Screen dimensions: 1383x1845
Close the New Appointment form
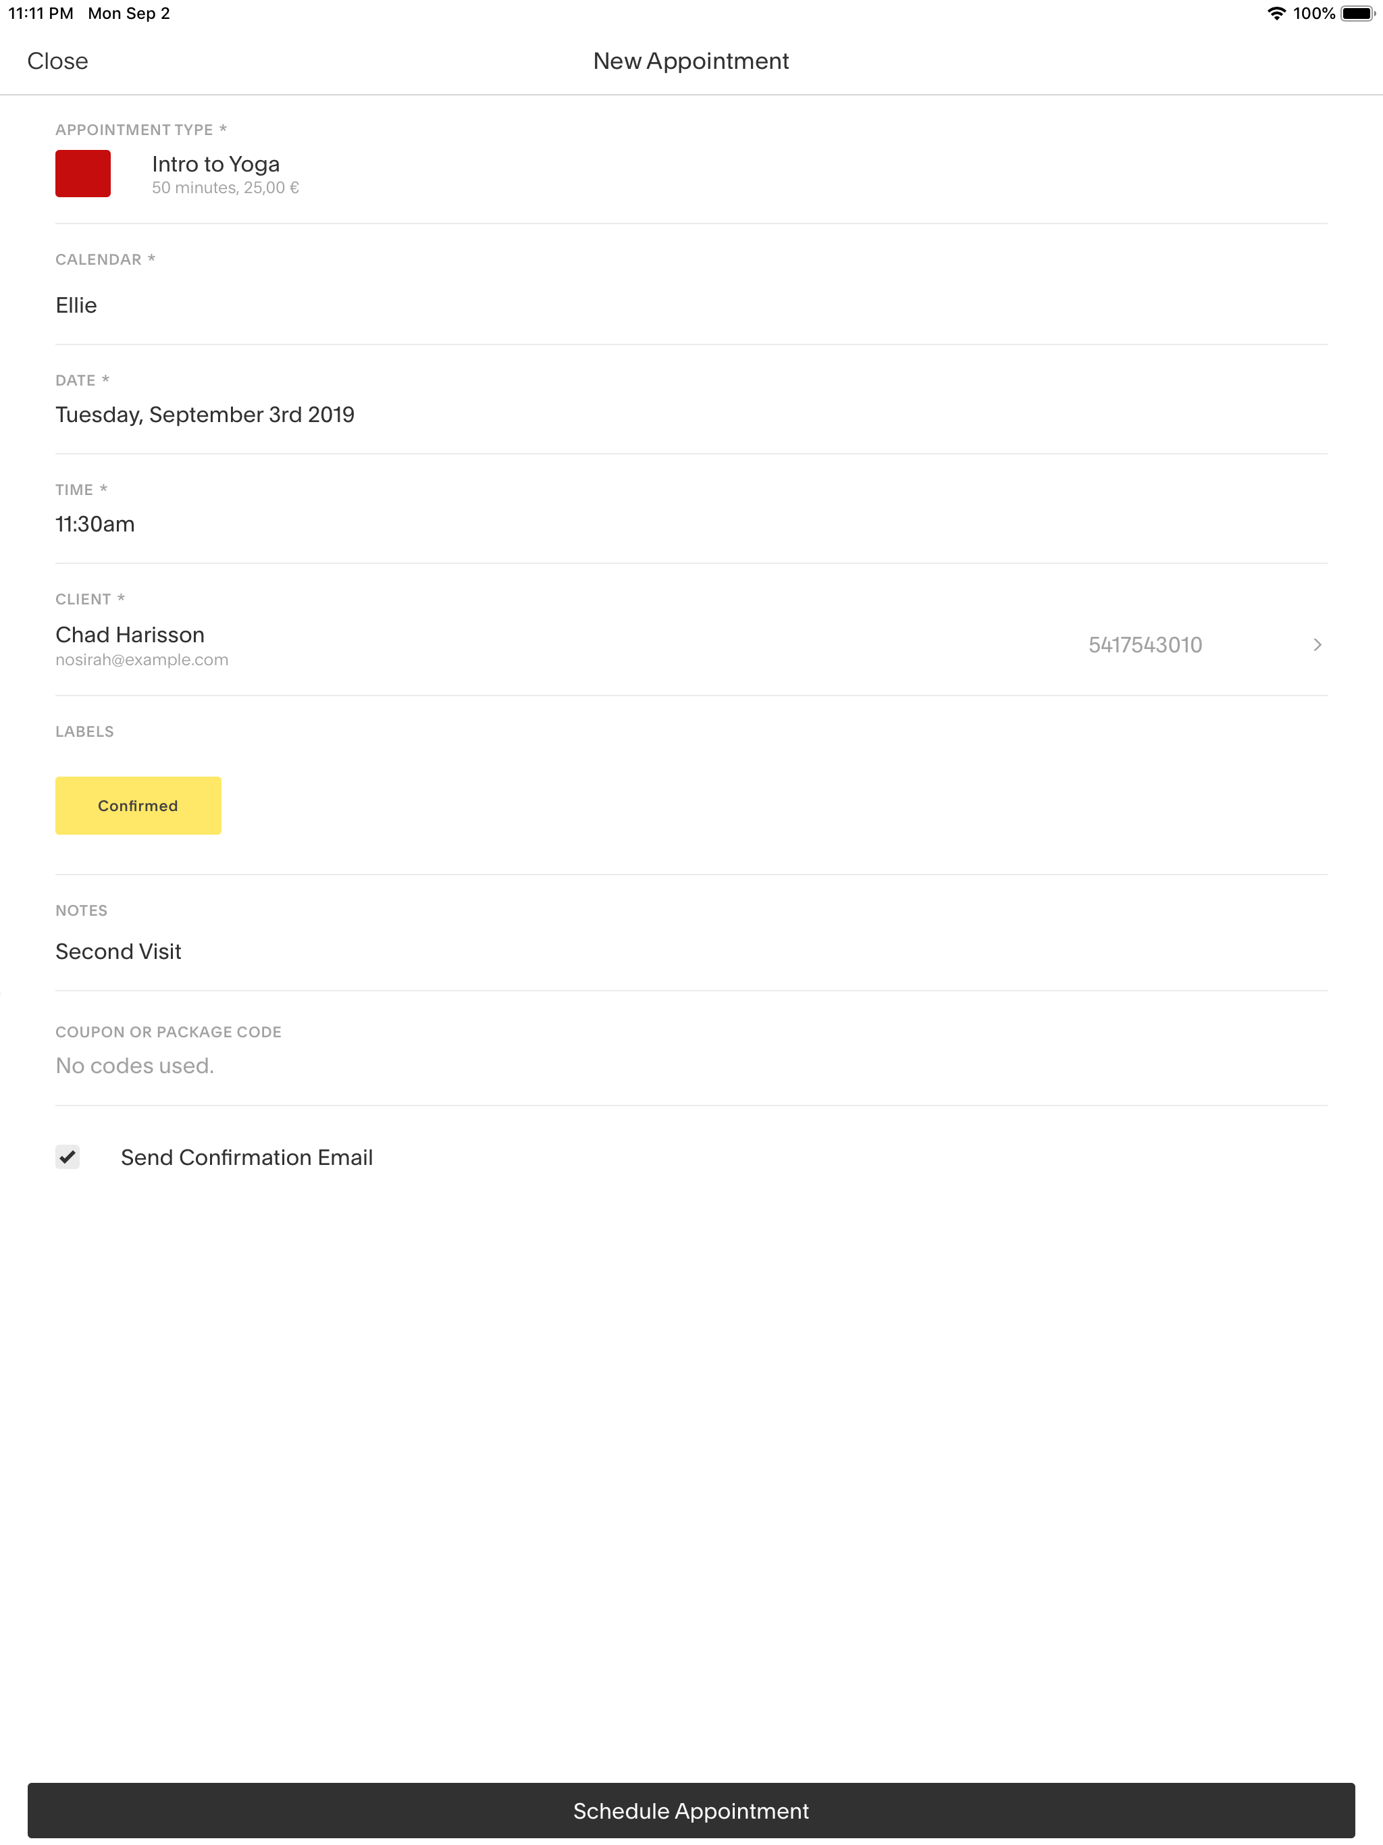57,61
